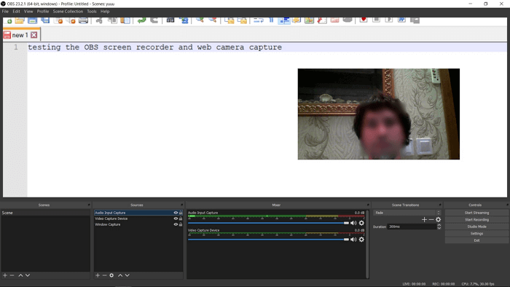Image resolution: width=510 pixels, height=287 pixels.
Task: Decrease transition duration with down arrow
Action: pos(439,228)
